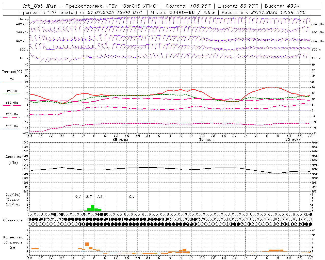Click the '700 гПа' temperature legend entry
This screenshot has width=325, height=260.
pos(12,115)
